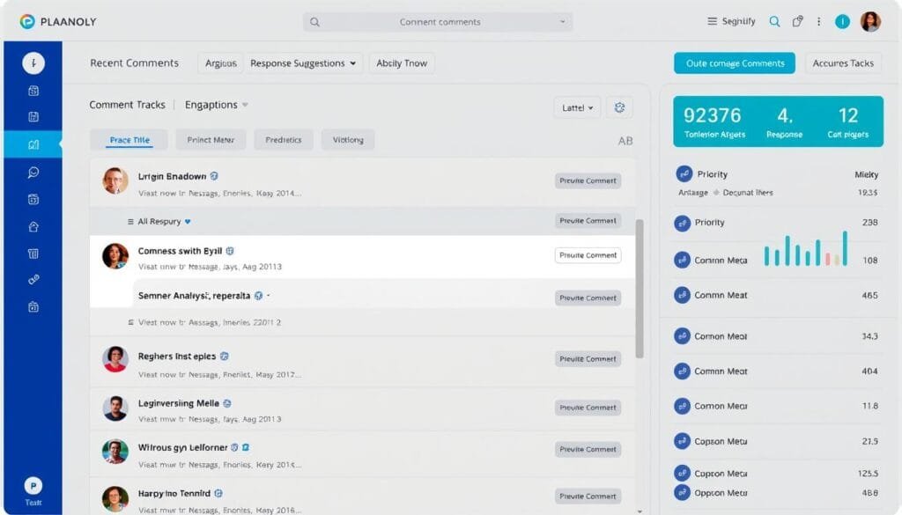Open the chat bubble icon in left sidebar
Image resolution: width=902 pixels, height=515 pixels.
point(33,173)
